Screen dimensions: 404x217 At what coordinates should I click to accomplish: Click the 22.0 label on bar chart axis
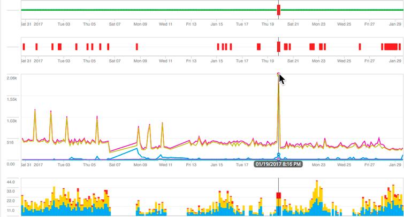pyautogui.click(x=11, y=201)
